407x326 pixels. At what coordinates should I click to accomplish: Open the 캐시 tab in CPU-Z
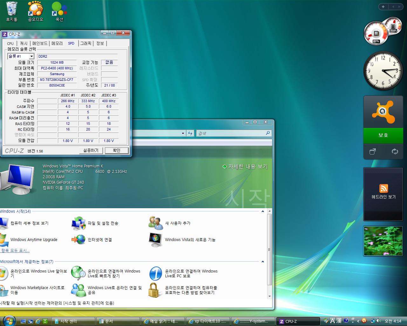pyautogui.click(x=24, y=43)
